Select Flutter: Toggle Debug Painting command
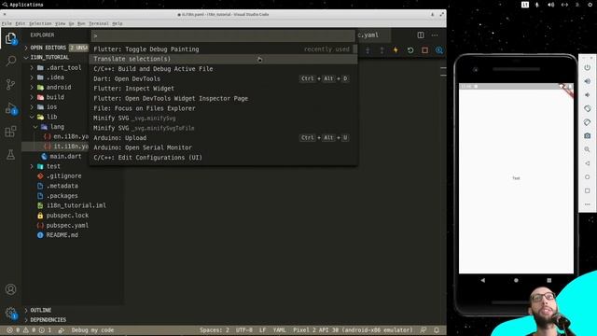 point(224,49)
